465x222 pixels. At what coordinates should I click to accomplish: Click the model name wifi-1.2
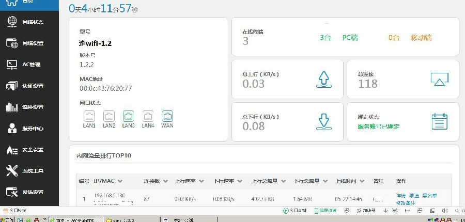coord(95,43)
